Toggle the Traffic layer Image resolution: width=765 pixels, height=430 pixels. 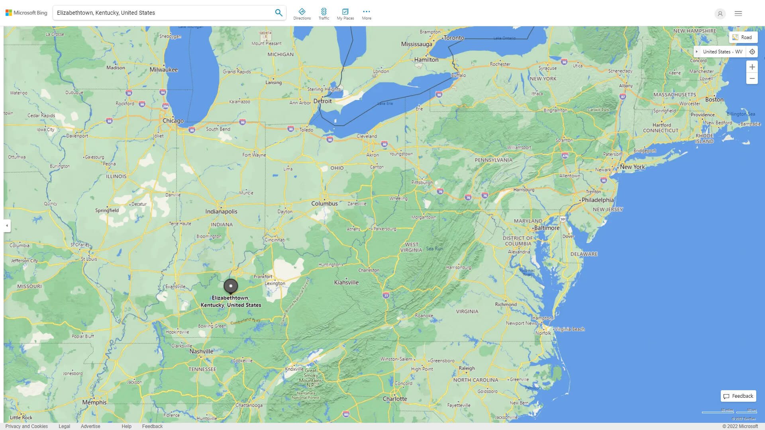pyautogui.click(x=324, y=14)
